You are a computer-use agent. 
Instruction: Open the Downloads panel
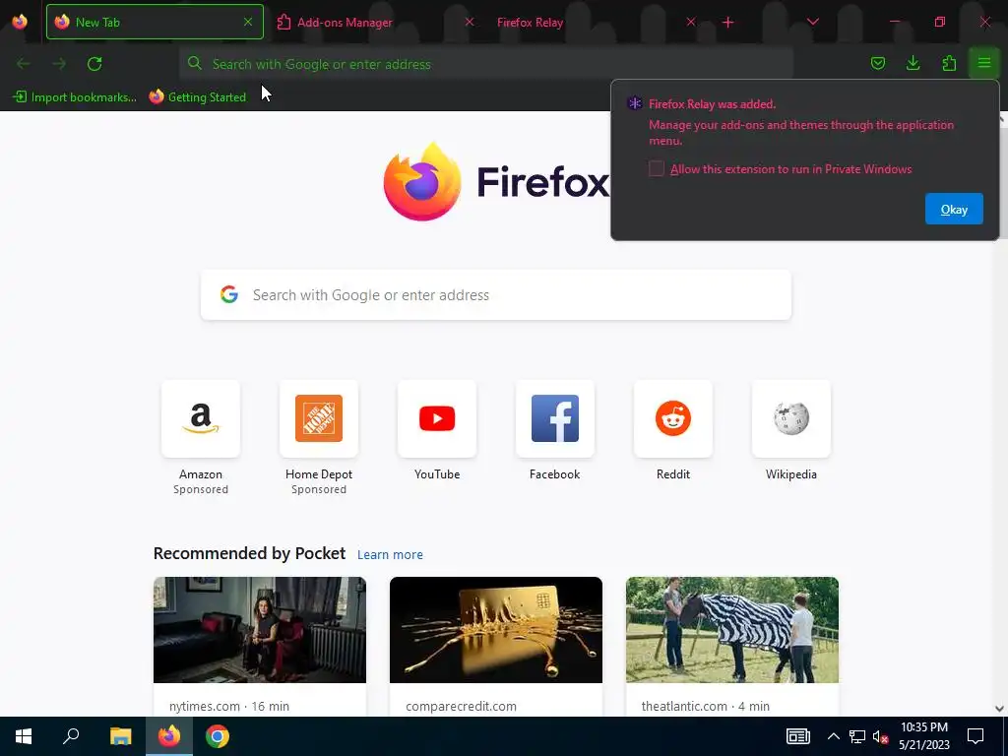(913, 63)
